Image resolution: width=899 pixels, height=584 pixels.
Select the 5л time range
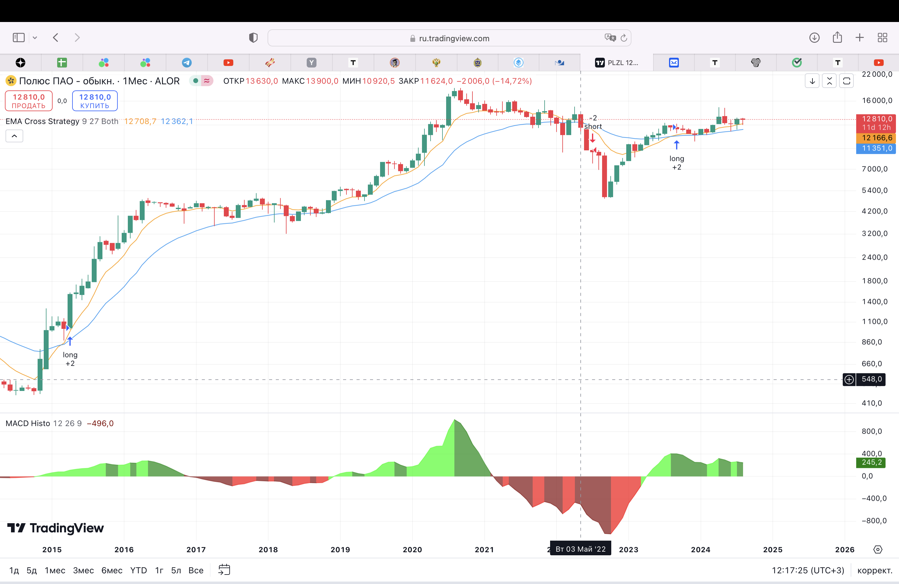pos(176,570)
